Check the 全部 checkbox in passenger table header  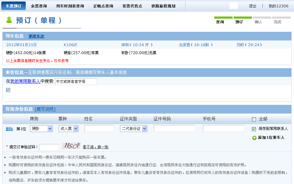(253, 119)
